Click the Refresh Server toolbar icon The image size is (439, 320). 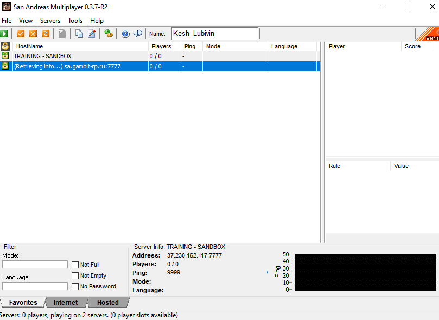[x=46, y=34]
